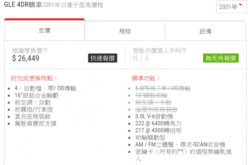Viewport: 248px width, 165px height.
Task: Select the 16“銀鋁合金輪轂 item
Action: [x=37, y=95]
